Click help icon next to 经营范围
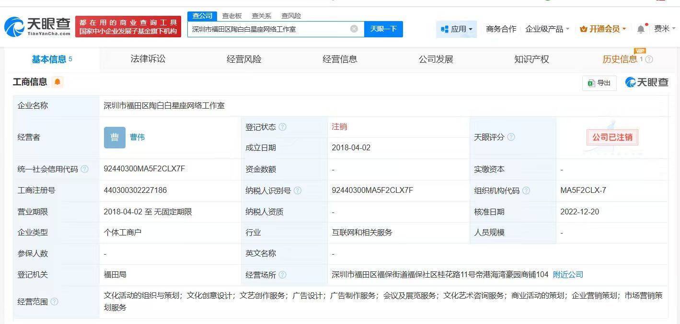The image size is (680, 324). (55, 302)
